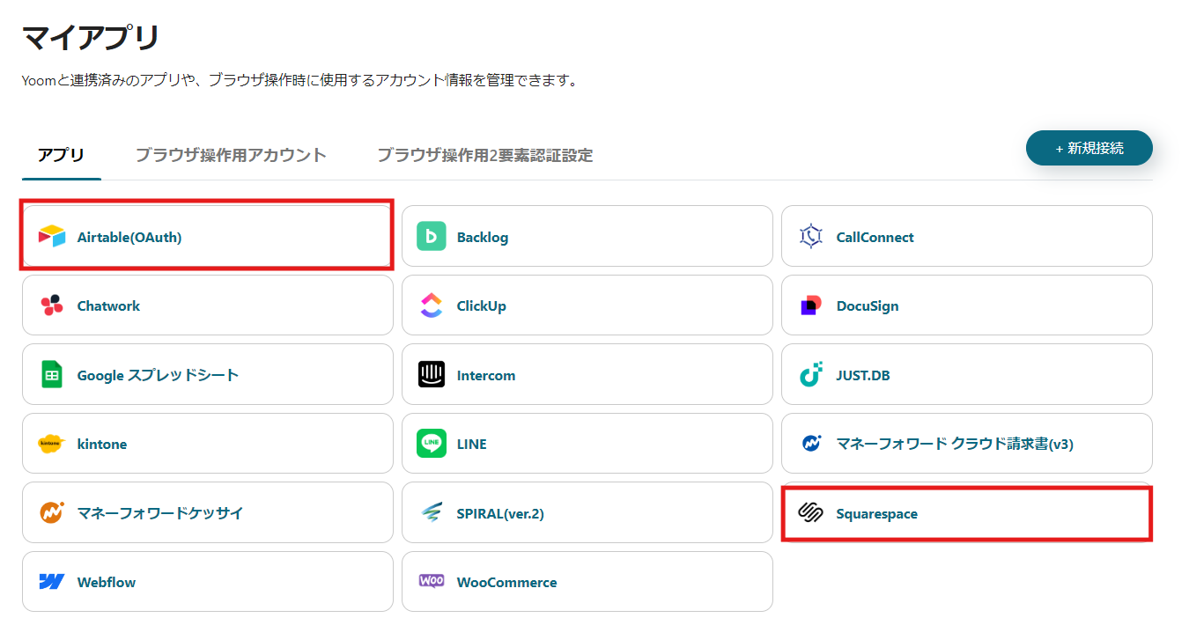
Task: Open the DocuSign app name
Action: coord(868,306)
